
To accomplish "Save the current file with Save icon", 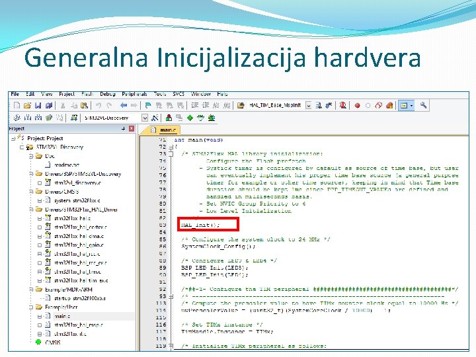I will coord(38,105).
